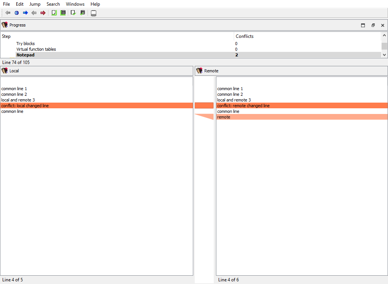The image size is (388, 284).
Task: Open the Jump menu
Action: pos(35,4)
